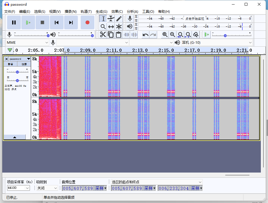The height and width of the screenshot is (203, 268).
Task: Select the I-beam Selection tool
Action: (x=103, y=18)
